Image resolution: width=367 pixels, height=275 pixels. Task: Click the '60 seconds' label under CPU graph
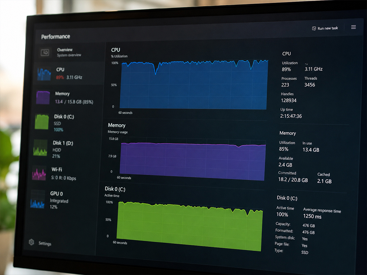[125, 113]
